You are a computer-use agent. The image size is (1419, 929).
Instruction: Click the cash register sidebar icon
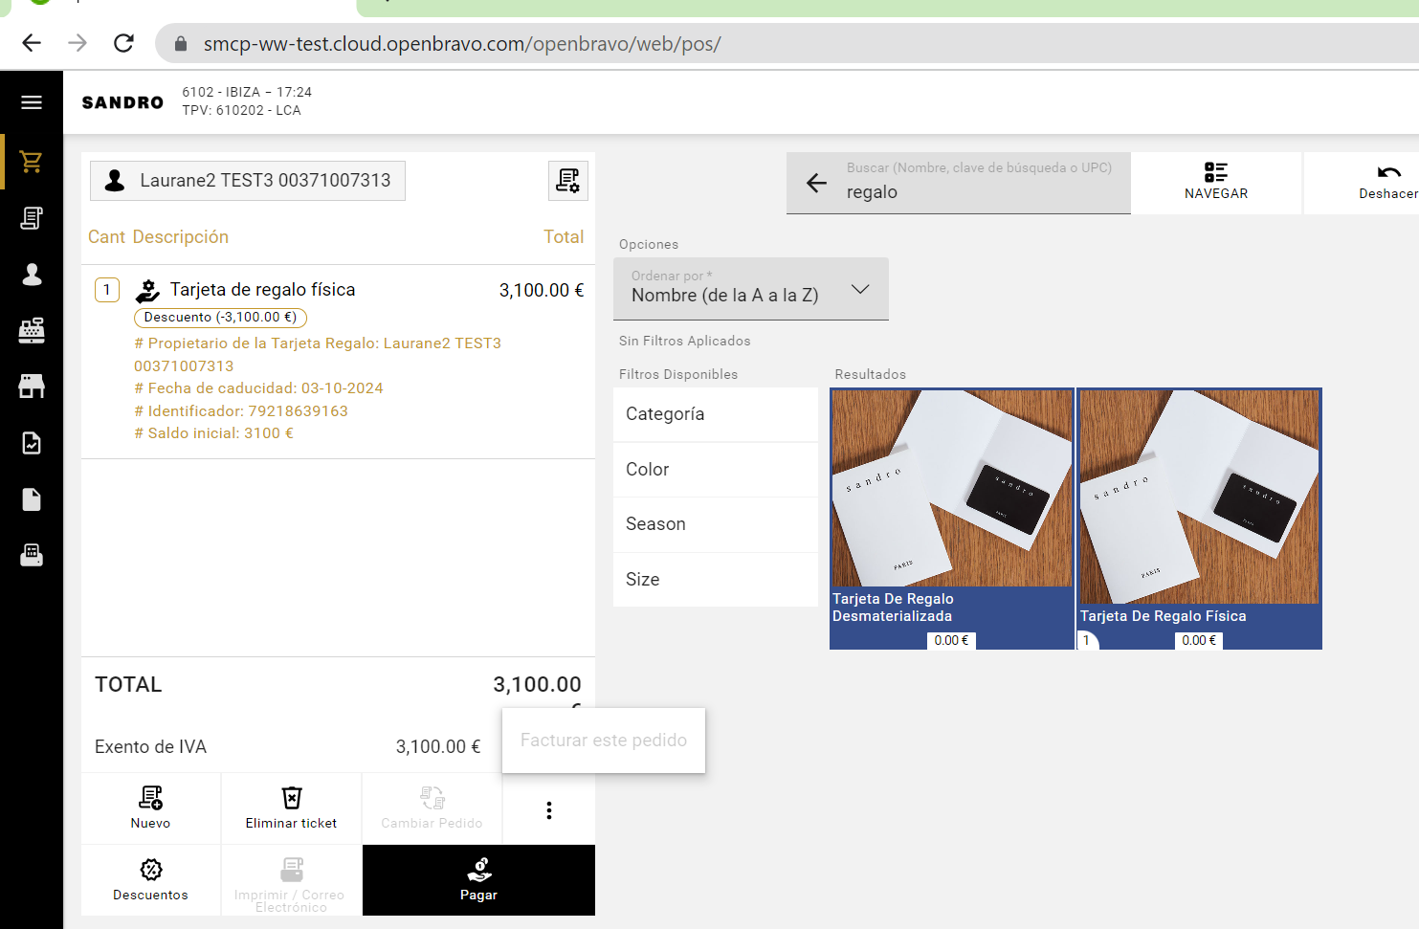coord(32,331)
